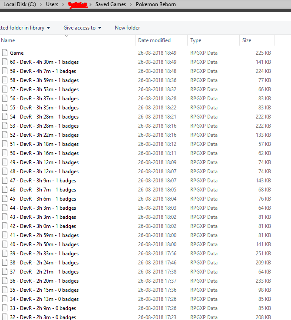Click file icon of 51 - DevR save
The height and width of the screenshot is (320, 291).
point(5,144)
